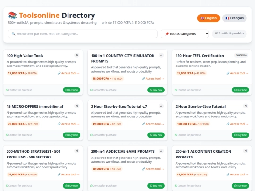Click 68,000 FCFA price badge
255x191 pixels.
(x=107, y=79)
